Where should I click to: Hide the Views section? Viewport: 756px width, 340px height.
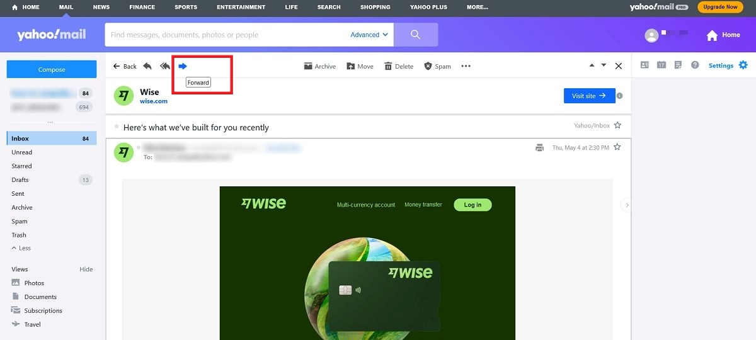[86, 269]
